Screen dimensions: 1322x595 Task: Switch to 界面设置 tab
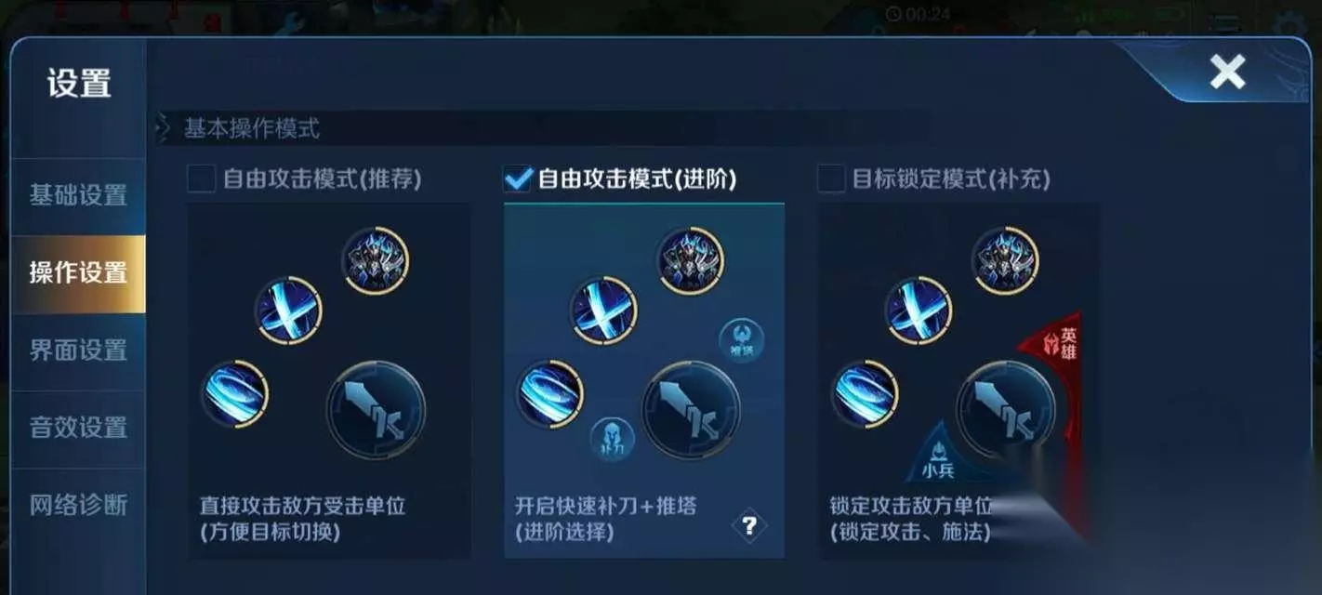(78, 350)
